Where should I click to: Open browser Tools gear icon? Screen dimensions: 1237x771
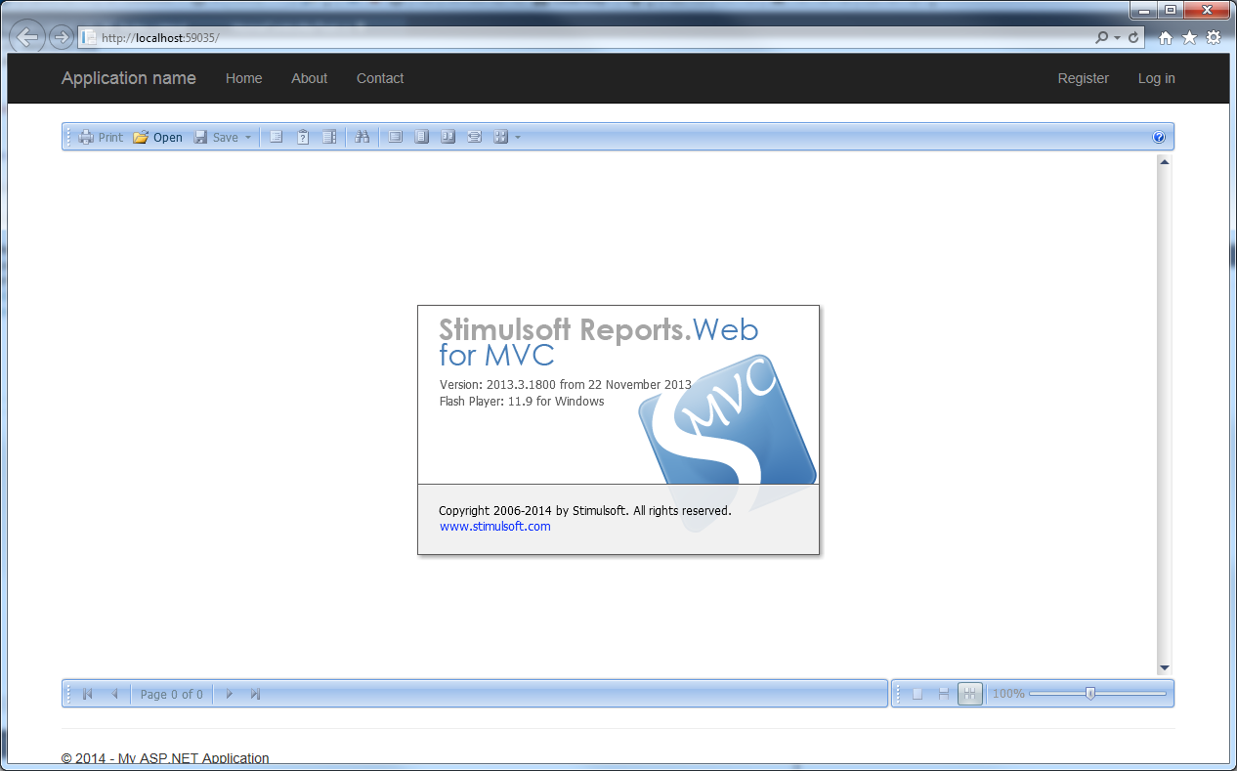pyautogui.click(x=1213, y=37)
